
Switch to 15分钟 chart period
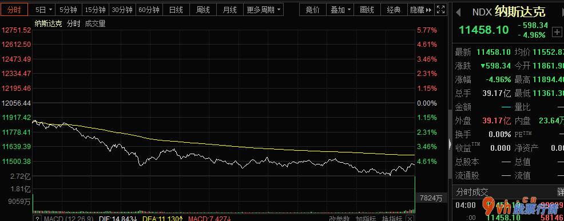pyautogui.click(x=95, y=10)
